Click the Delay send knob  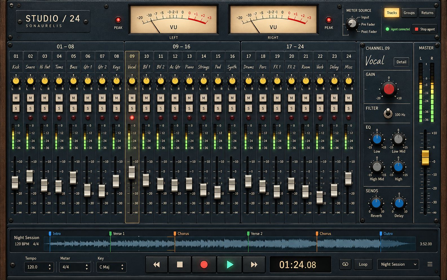point(399,203)
